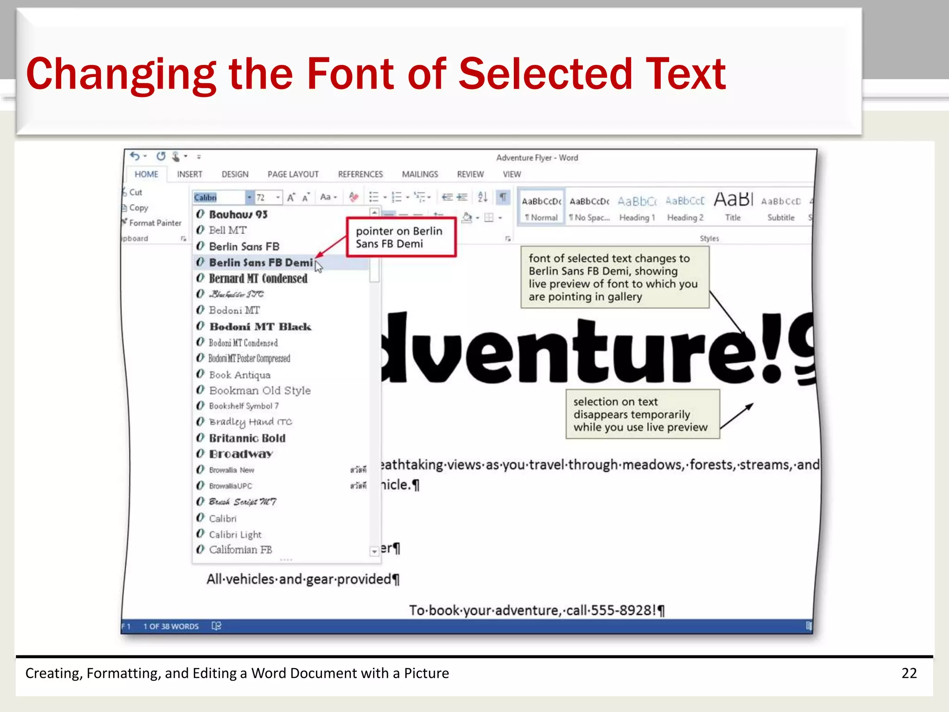Apply the Heading 1 style
This screenshot has width=949, height=712.
click(637, 208)
